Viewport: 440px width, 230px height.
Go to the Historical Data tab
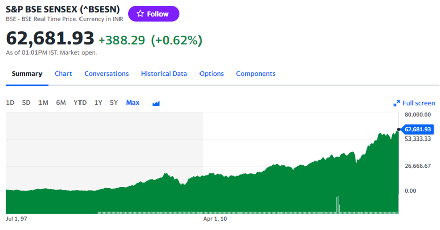(164, 74)
